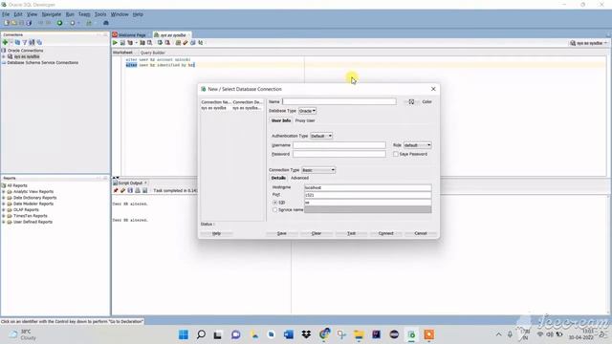
Task: Click the Cancel button
Action: point(421,233)
